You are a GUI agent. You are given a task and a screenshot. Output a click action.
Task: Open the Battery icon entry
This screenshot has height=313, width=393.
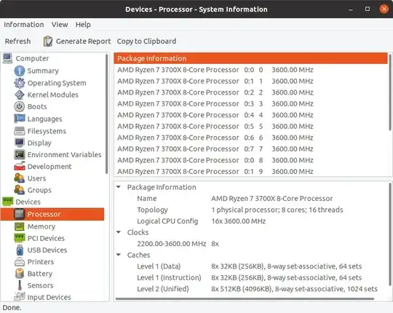(20, 274)
